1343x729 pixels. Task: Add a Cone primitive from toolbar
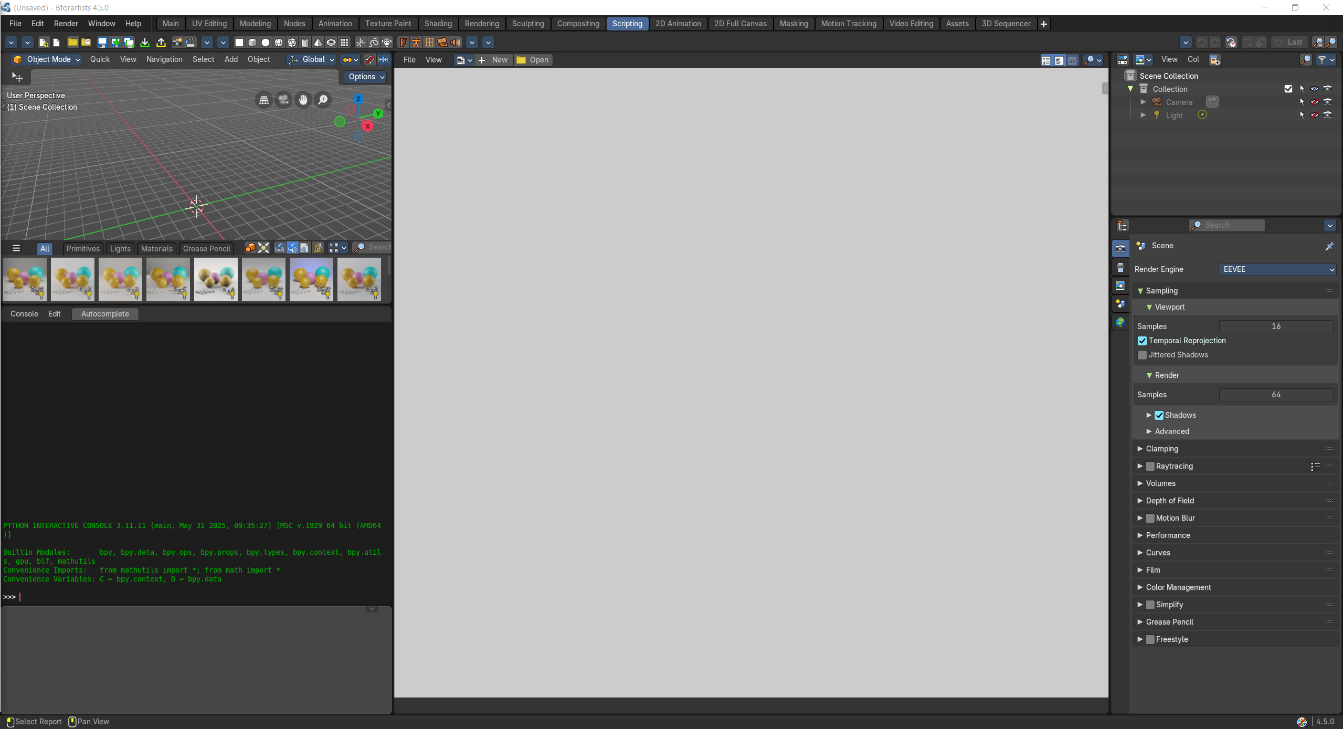click(318, 43)
